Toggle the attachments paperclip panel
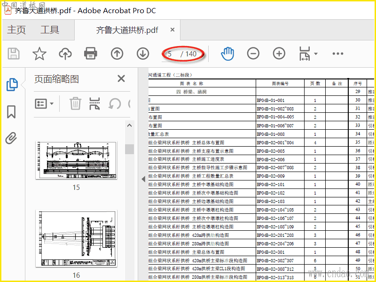The height and width of the screenshot is (282, 376). (x=11, y=138)
